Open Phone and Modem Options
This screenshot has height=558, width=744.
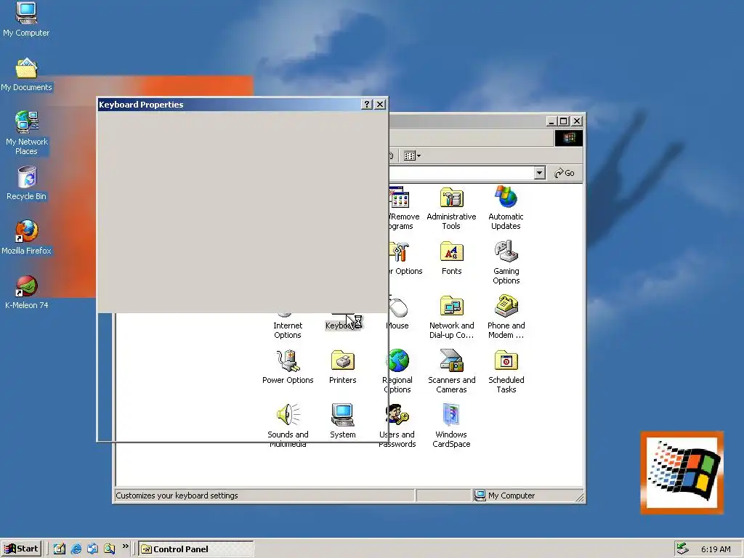click(506, 318)
